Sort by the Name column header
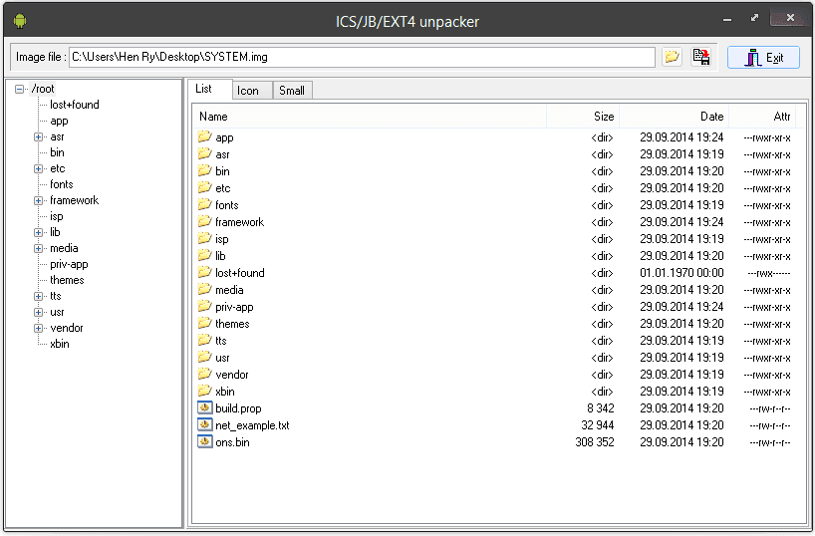 point(370,117)
